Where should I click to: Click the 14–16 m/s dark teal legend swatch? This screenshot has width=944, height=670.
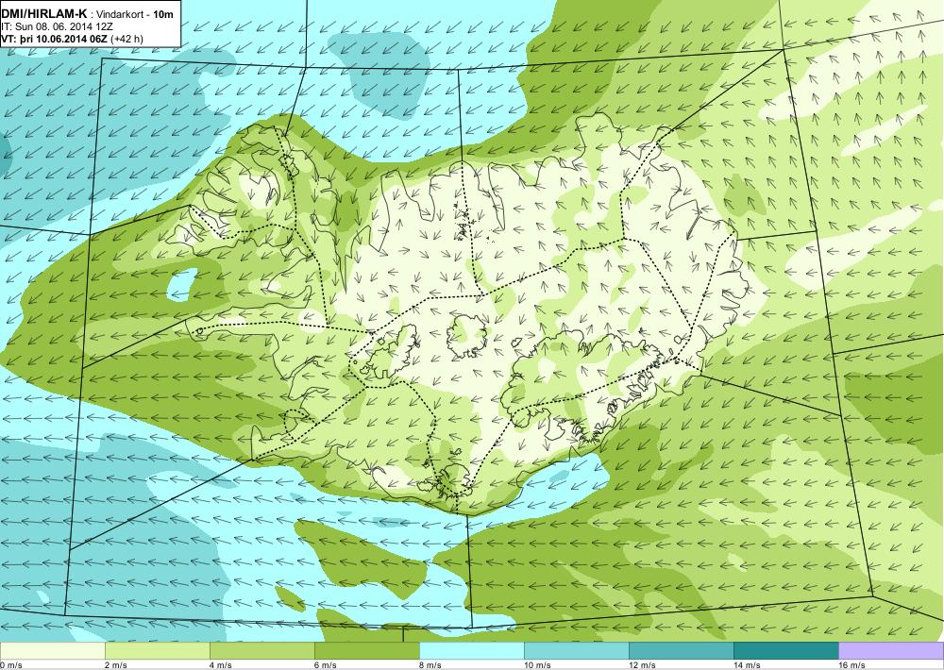pyautogui.click(x=785, y=651)
